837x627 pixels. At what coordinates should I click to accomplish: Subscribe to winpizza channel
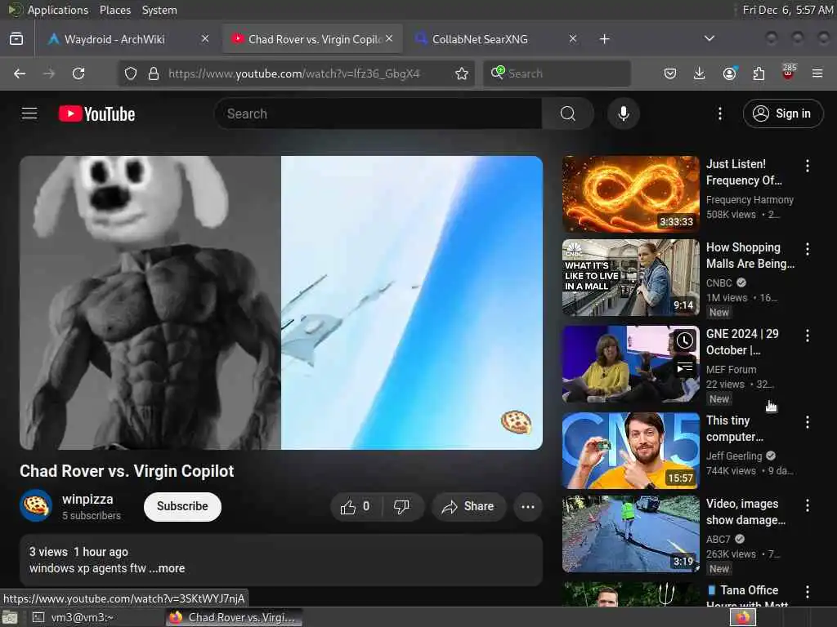pos(182,506)
